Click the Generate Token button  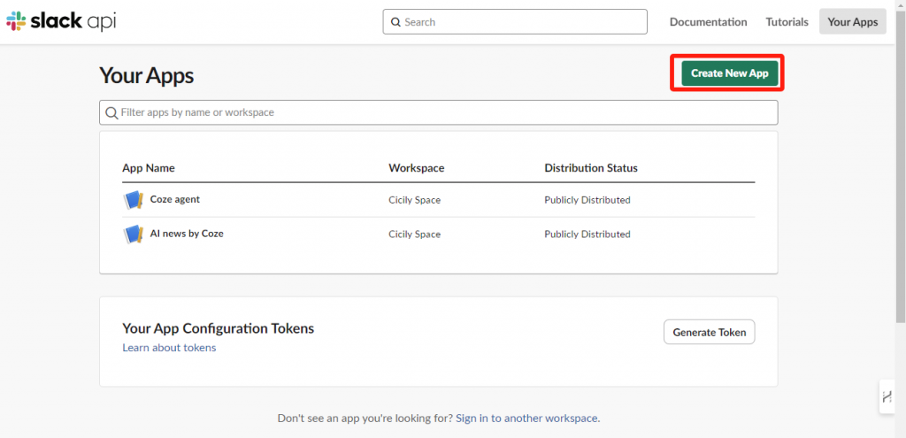(709, 332)
